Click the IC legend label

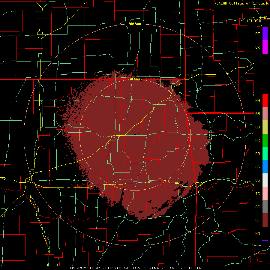point(258,193)
